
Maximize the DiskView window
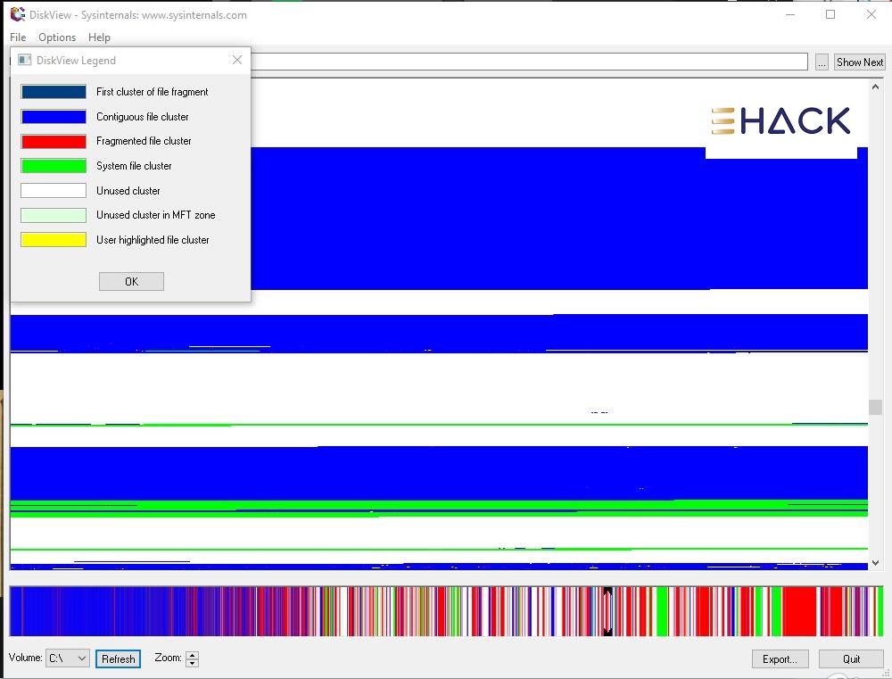point(830,15)
